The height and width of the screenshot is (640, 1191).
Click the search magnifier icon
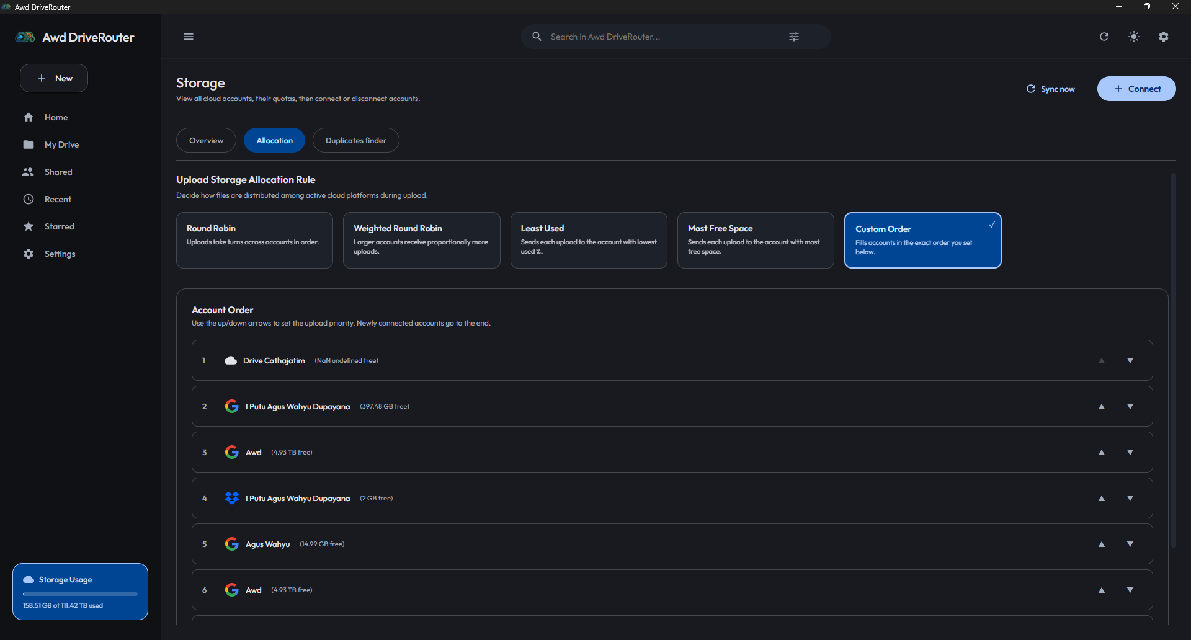[537, 37]
